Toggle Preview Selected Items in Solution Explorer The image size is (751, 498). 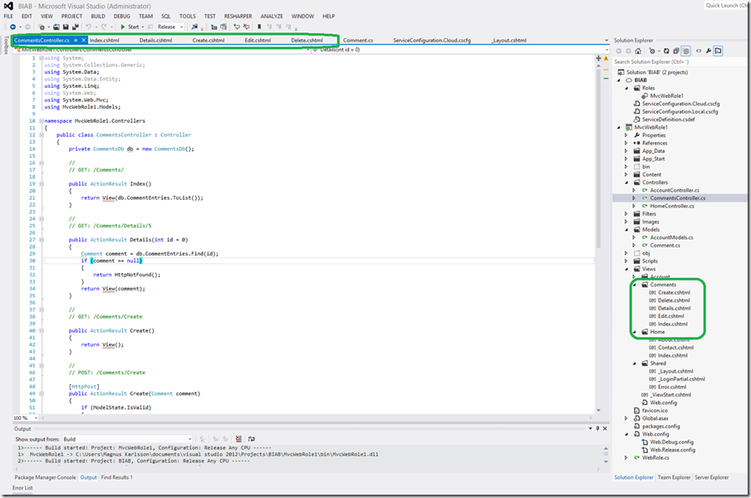point(718,51)
